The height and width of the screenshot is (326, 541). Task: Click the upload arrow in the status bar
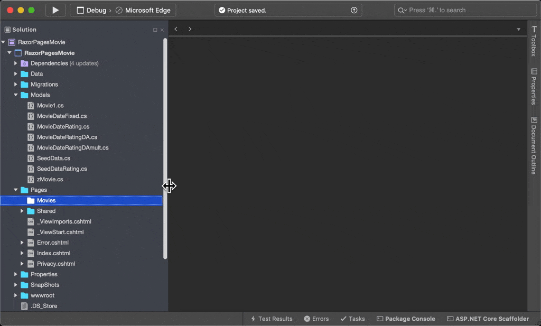[x=354, y=10]
